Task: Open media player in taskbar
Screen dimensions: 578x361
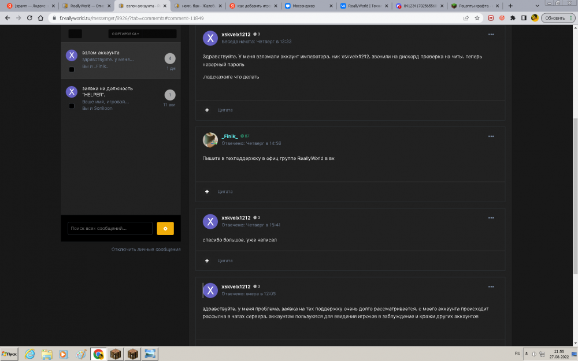Action: pos(64,355)
